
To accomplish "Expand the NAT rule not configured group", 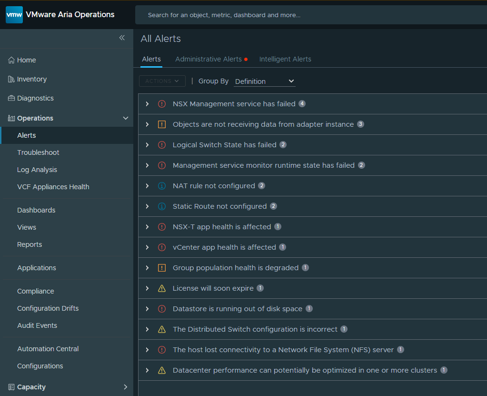I will click(x=147, y=186).
